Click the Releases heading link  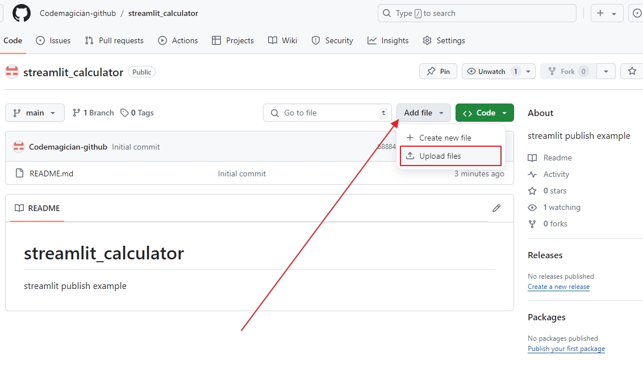point(545,255)
